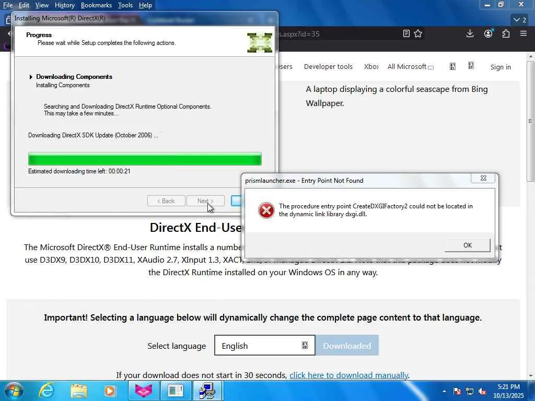This screenshot has width=535, height=401.
Task: Open the browser Downloads panel
Action: click(x=470, y=33)
